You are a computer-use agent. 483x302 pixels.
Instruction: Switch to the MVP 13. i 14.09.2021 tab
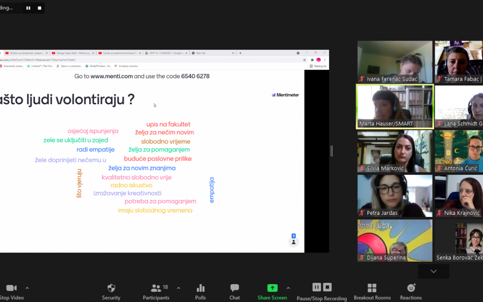click(166, 53)
